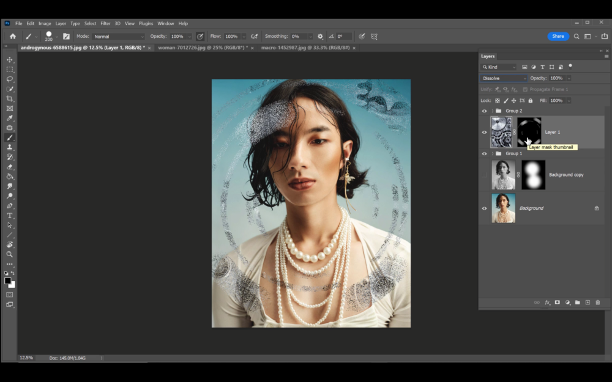
Task: Toggle Group 2 visibility
Action: 483,111
